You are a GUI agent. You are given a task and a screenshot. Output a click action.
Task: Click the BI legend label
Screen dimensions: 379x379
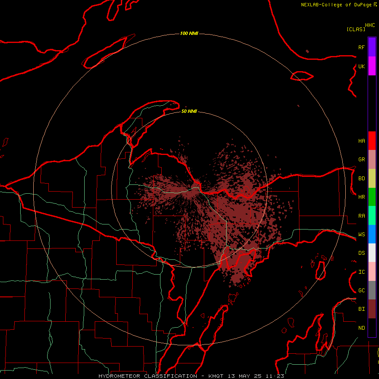pyautogui.click(x=361, y=309)
